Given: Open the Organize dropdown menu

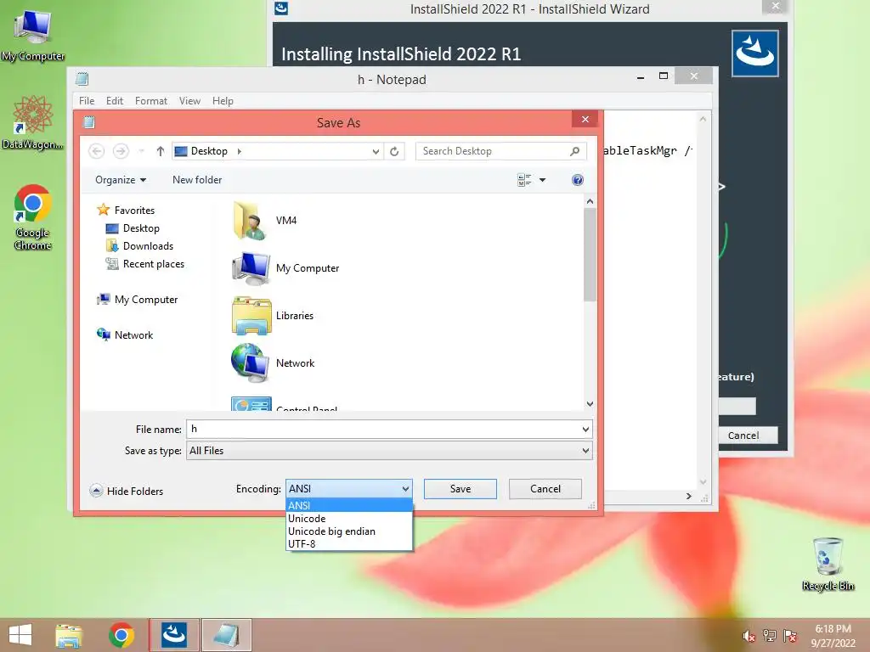Looking at the screenshot, I should (x=121, y=180).
